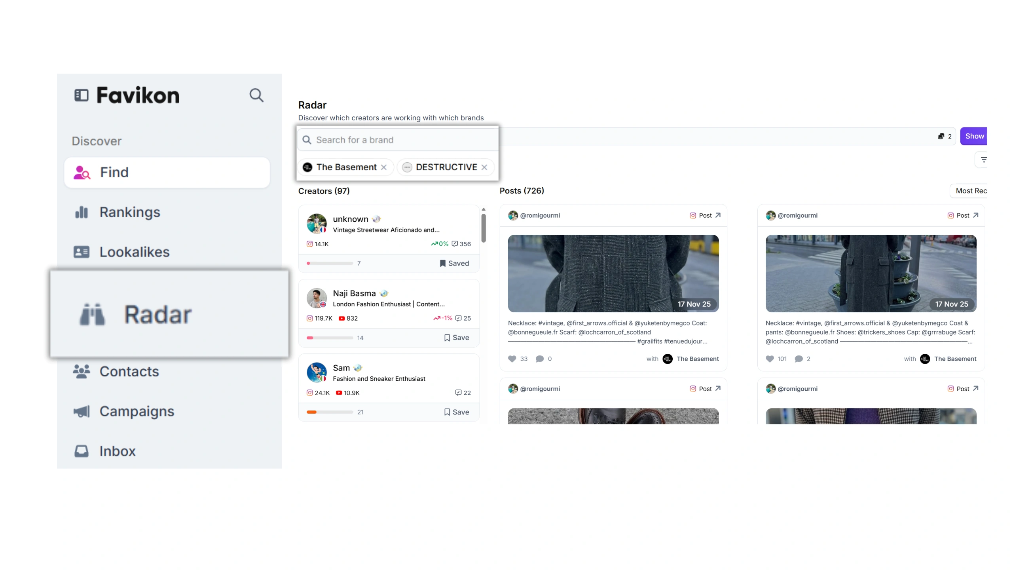Click the comment bubble icon showing 2
The height and width of the screenshot is (570, 1013).
(799, 359)
